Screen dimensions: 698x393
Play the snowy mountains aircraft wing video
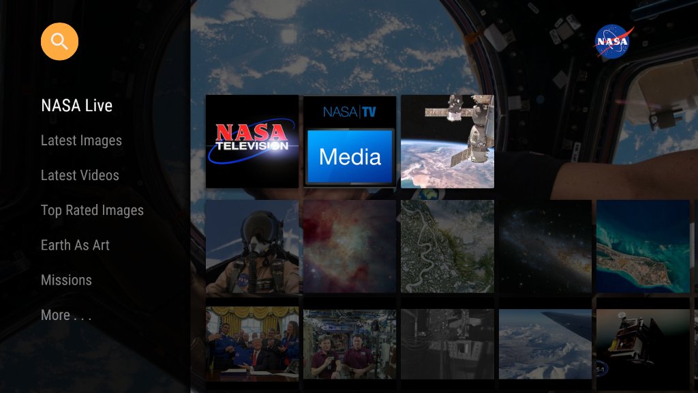tap(545, 344)
